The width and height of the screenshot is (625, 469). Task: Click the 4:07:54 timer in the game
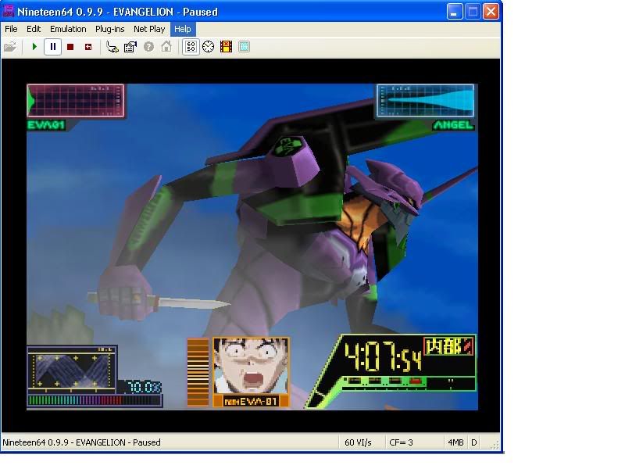click(383, 356)
